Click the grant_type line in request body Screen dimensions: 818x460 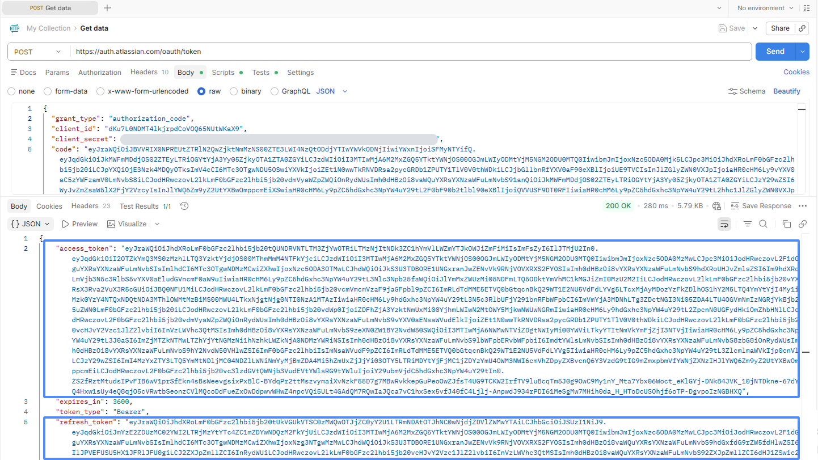point(123,119)
